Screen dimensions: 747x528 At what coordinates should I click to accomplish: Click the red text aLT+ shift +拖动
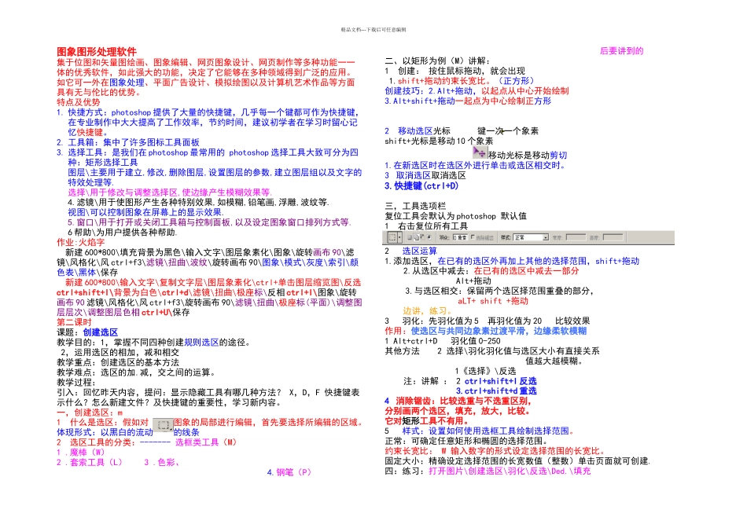pos(493,301)
